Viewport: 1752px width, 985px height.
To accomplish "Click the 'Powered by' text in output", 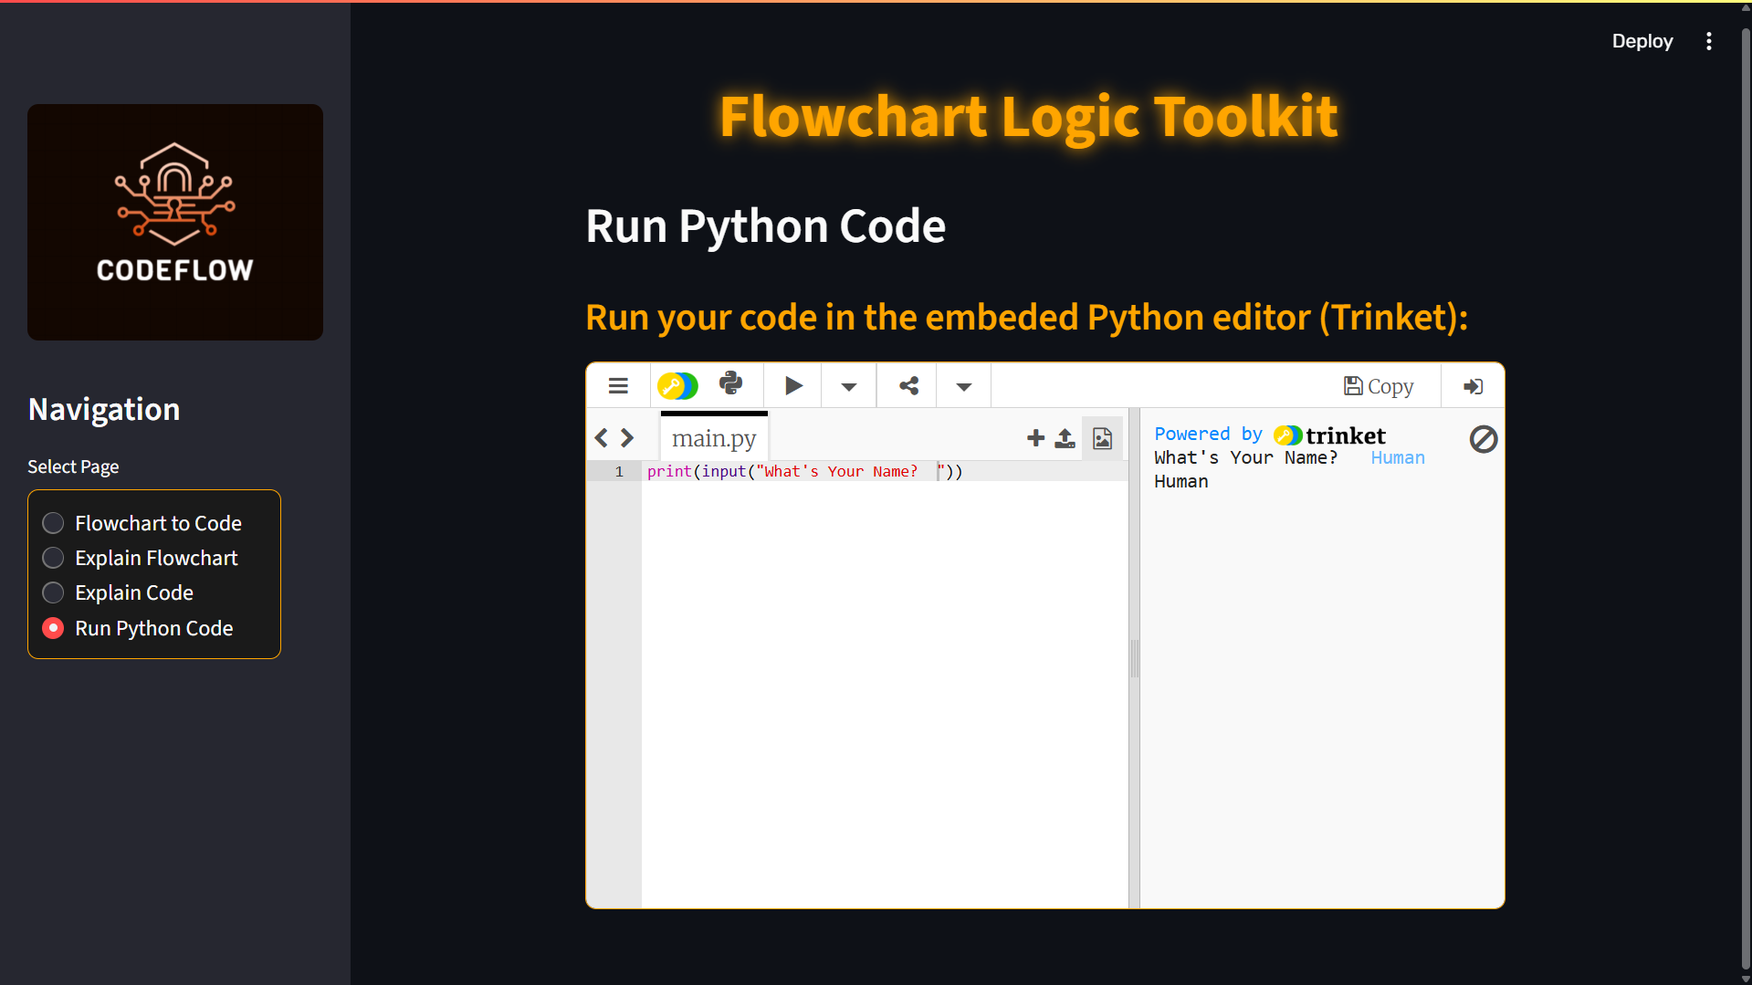I will pyautogui.click(x=1208, y=435).
